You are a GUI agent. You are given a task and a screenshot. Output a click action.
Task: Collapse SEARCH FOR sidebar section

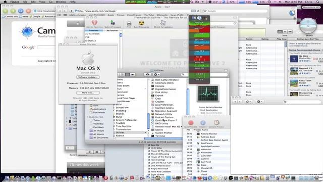coord(87,117)
